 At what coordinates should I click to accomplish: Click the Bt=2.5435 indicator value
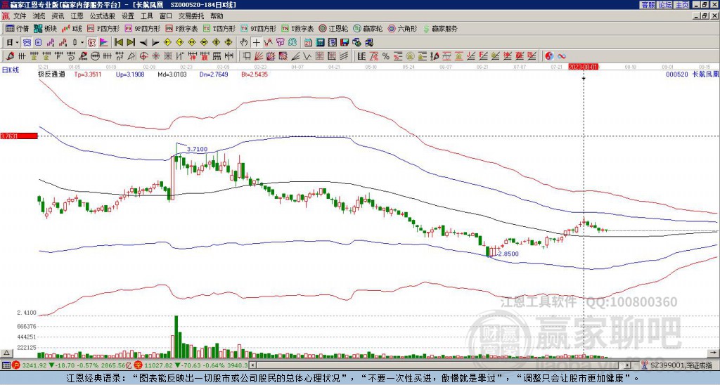pyautogui.click(x=255, y=74)
